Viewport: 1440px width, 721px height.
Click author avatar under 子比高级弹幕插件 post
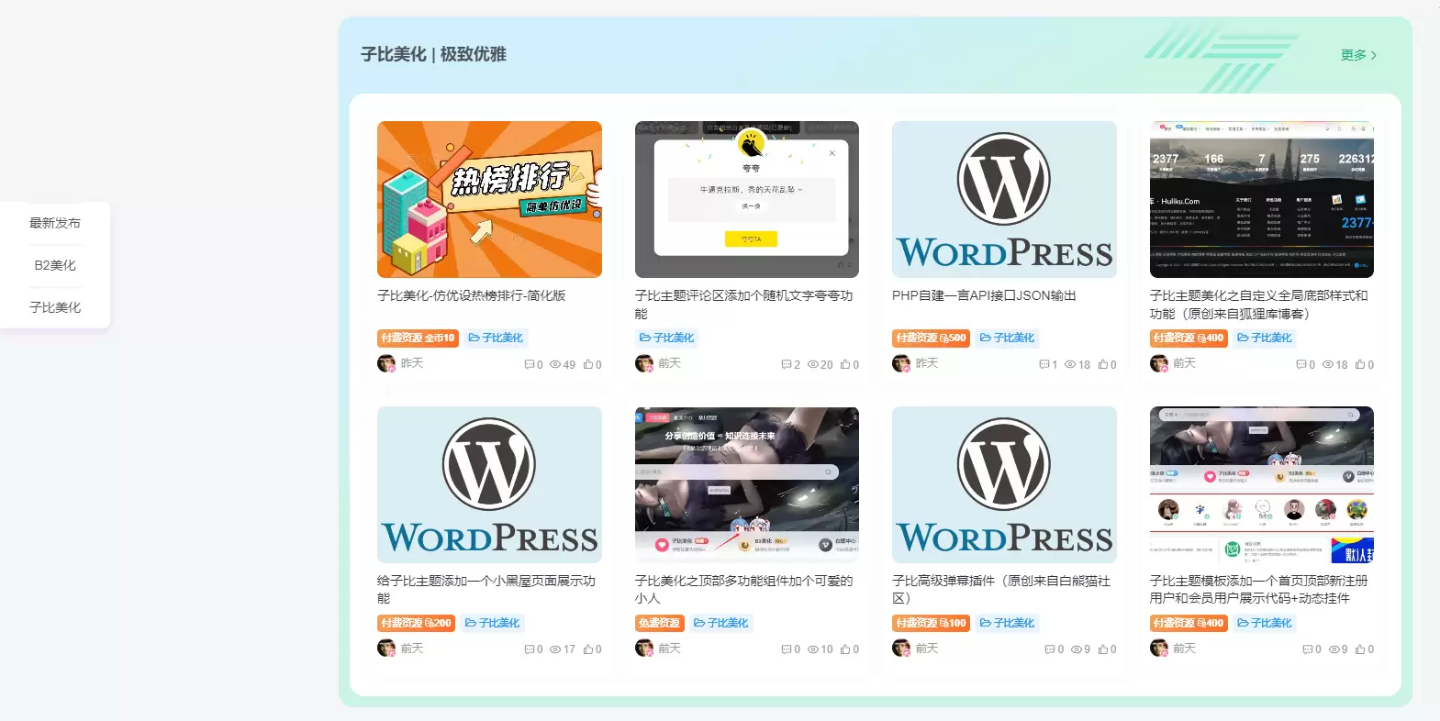[901, 649]
